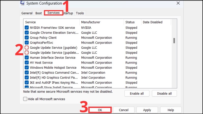Viewport: 203px width, 114px height.
Task: Open the Tools tab
Action: (80, 13)
